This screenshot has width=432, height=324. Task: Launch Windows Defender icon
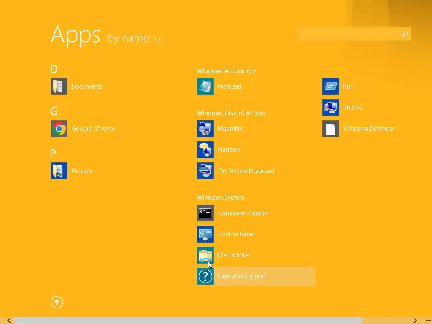click(x=331, y=129)
